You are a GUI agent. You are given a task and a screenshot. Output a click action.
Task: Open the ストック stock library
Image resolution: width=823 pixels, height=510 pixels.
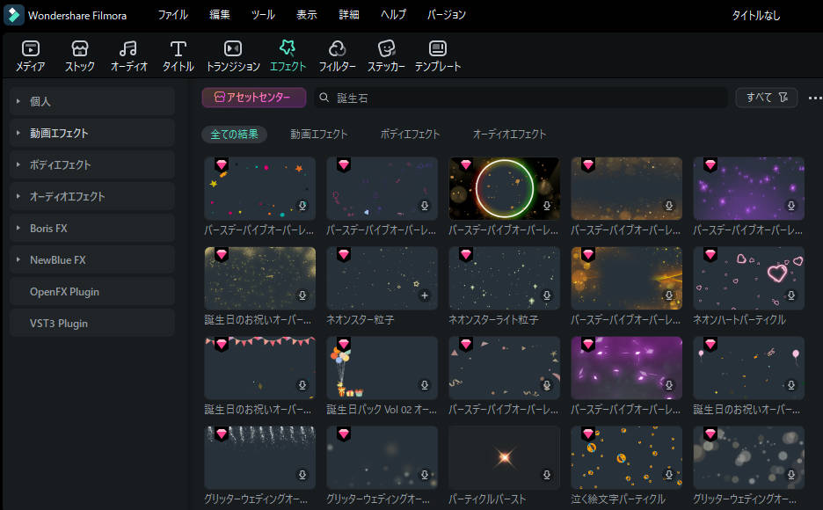coord(80,56)
